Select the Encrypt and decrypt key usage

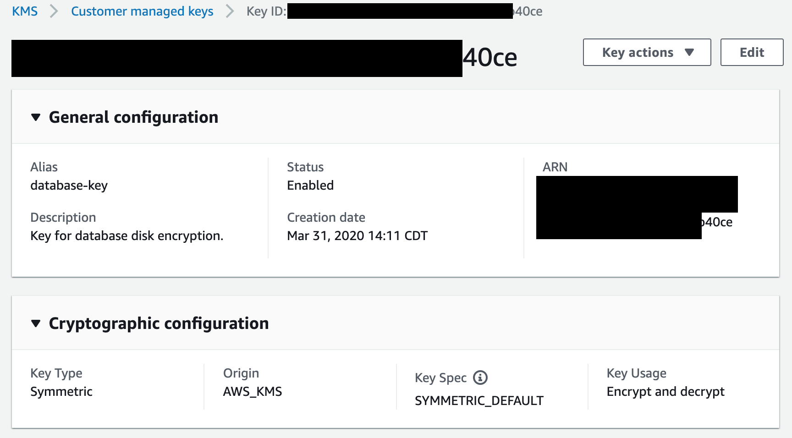click(665, 391)
